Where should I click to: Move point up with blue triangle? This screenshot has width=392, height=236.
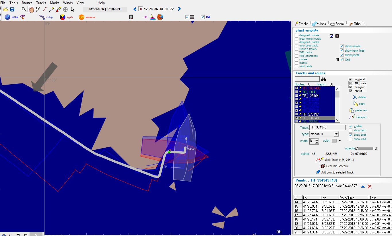tap(363, 186)
